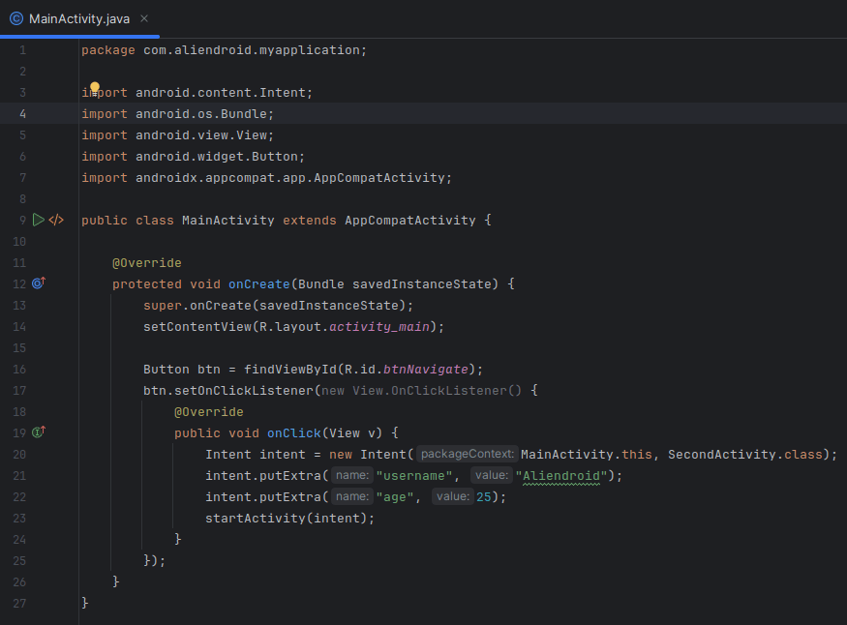Screen dimensions: 847x625
Task: Run MainActivity via the green gutter arrow
Action: (x=39, y=221)
